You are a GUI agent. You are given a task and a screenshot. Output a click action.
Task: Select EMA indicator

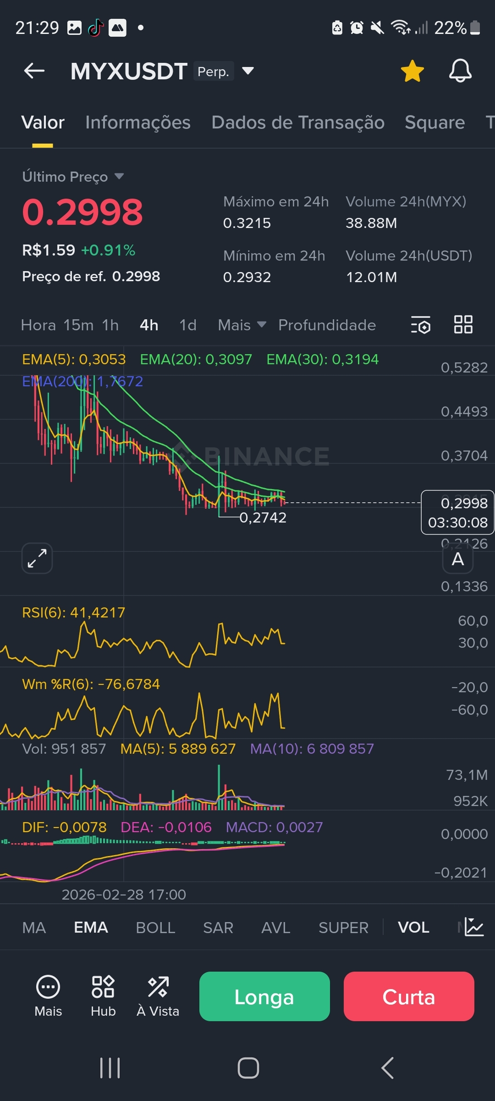click(x=91, y=928)
